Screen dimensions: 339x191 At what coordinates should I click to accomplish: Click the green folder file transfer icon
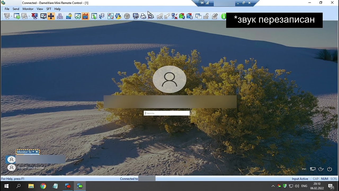point(182,16)
